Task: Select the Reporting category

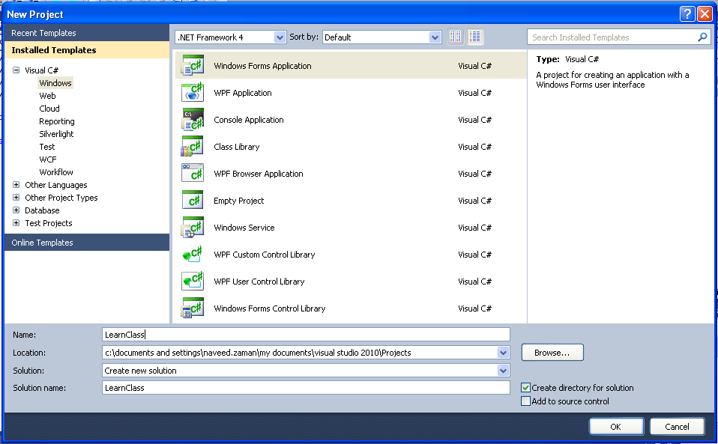Action: 57,121
